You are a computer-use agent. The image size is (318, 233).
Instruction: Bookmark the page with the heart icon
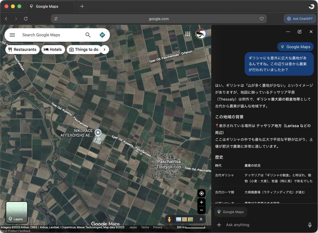pyautogui.click(x=262, y=19)
